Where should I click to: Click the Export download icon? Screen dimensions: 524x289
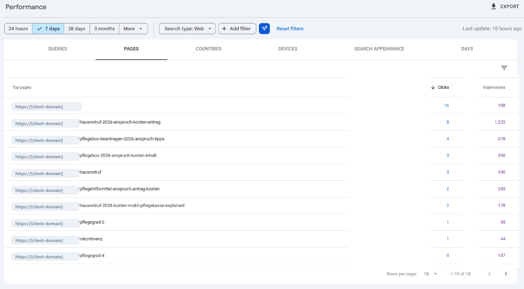tap(493, 6)
